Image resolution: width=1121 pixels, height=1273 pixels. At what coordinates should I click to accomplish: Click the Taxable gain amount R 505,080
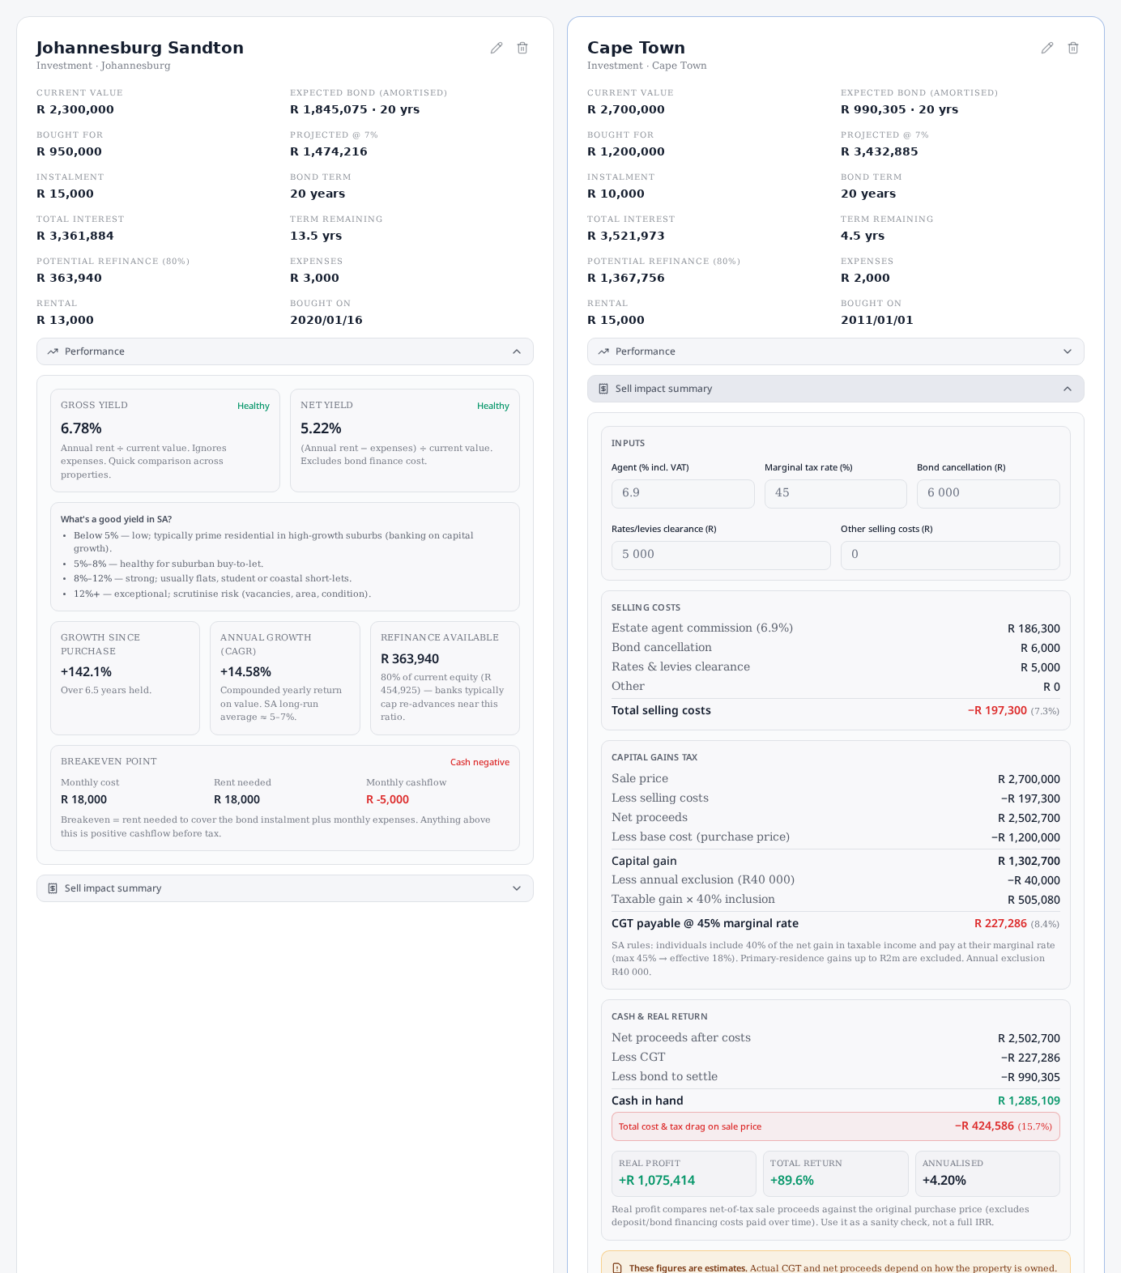pyautogui.click(x=1034, y=900)
